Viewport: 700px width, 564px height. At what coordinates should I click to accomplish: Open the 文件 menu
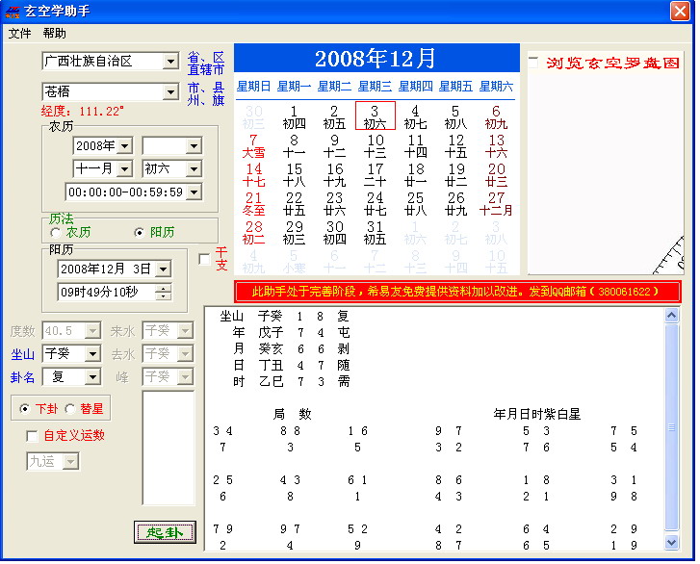(x=19, y=33)
